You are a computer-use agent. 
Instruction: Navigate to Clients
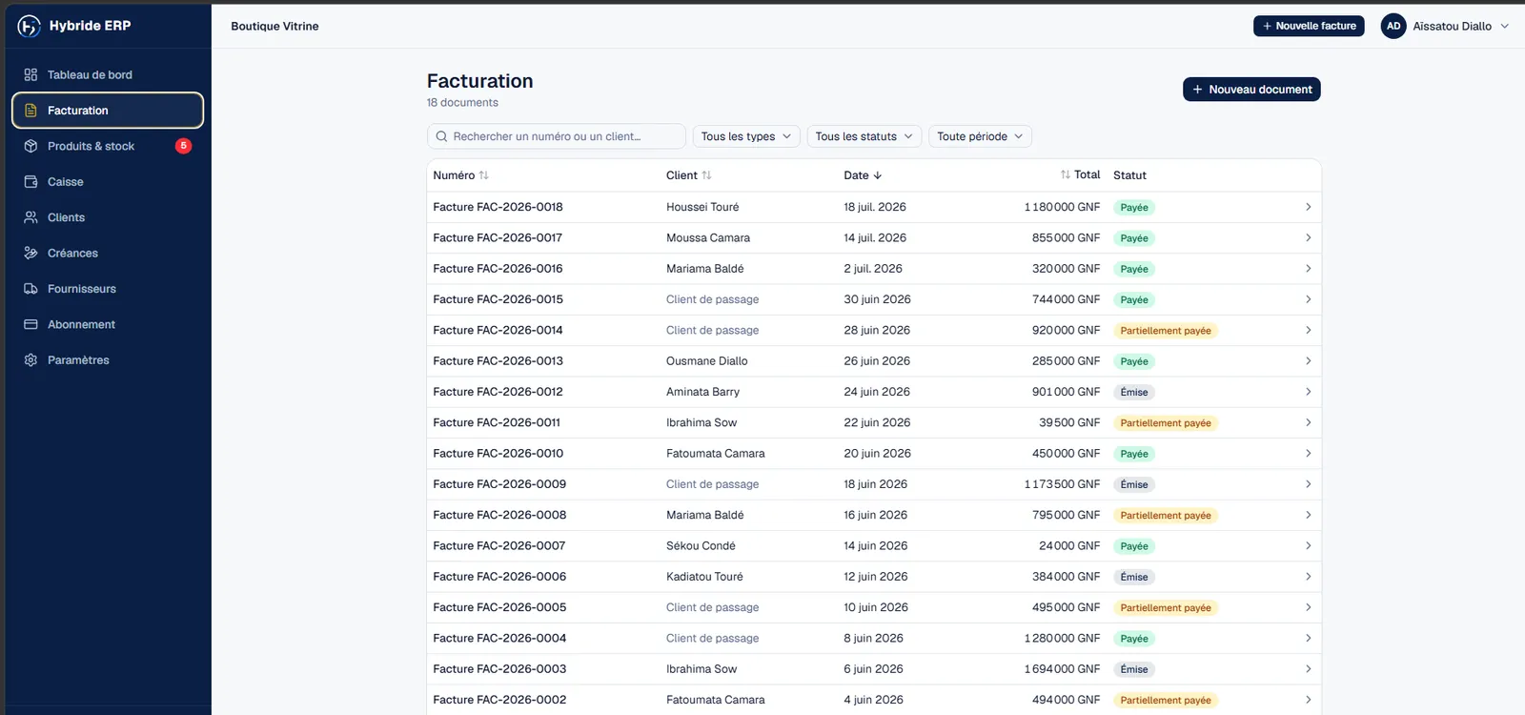108,217
